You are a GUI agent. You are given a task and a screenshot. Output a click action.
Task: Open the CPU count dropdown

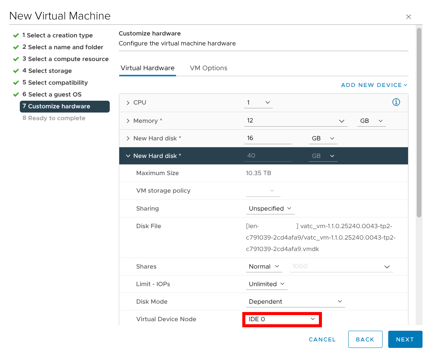pos(258,103)
